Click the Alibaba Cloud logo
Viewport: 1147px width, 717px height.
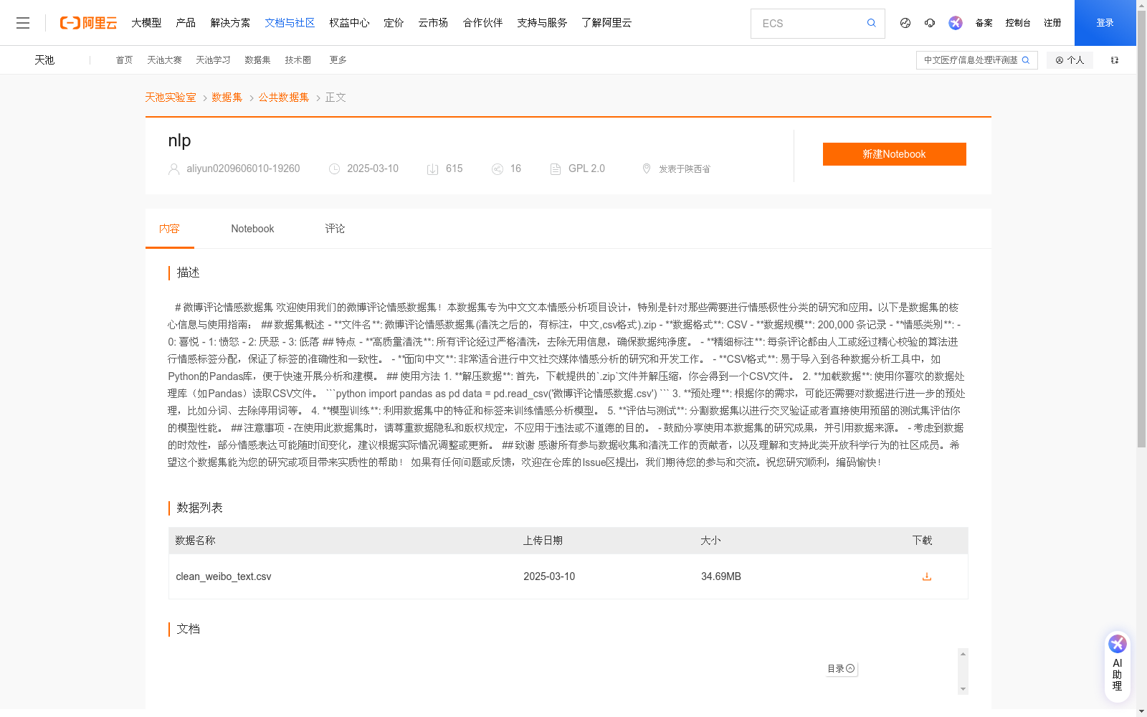(x=87, y=22)
